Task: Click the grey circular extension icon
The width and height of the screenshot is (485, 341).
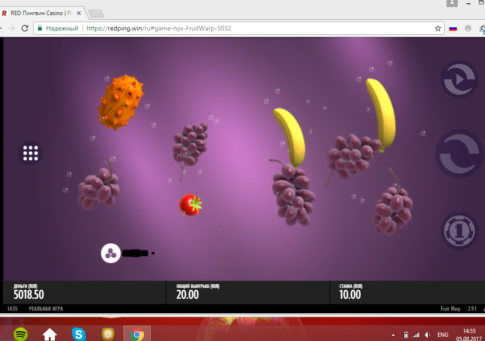Action: click(x=468, y=28)
